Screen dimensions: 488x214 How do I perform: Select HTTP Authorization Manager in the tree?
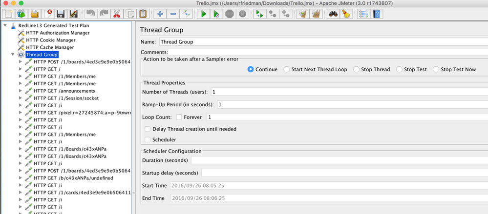pos(58,33)
